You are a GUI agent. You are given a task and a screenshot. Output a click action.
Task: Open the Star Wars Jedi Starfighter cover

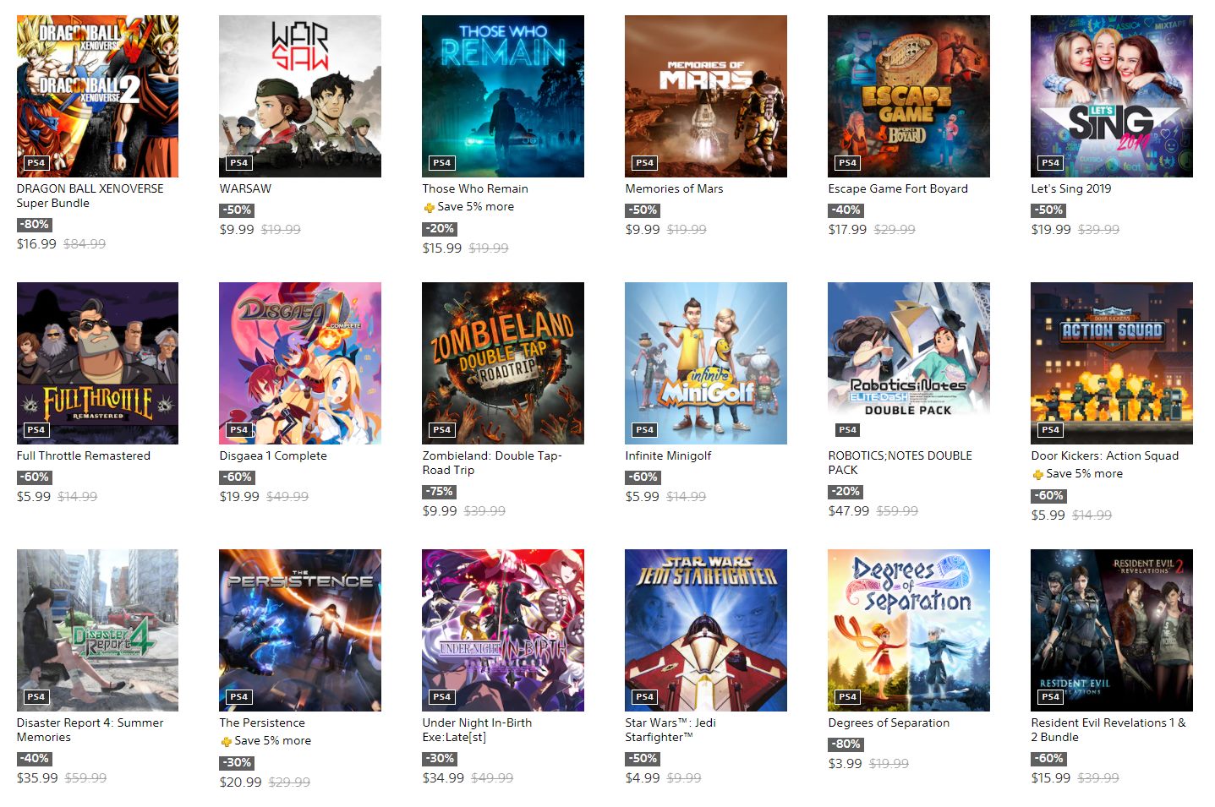coord(706,630)
